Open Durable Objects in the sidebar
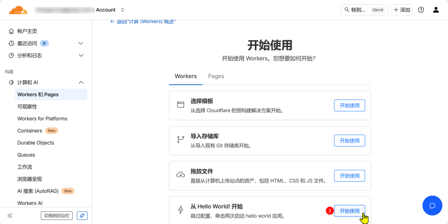 pos(36,143)
